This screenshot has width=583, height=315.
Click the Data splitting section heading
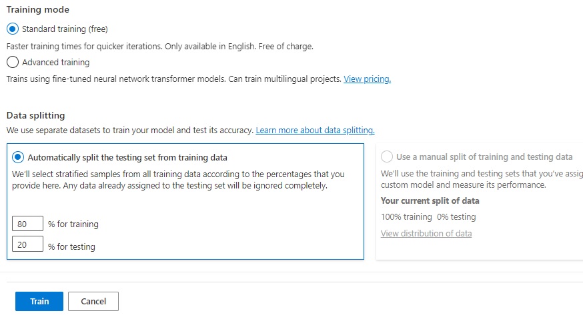pos(35,116)
